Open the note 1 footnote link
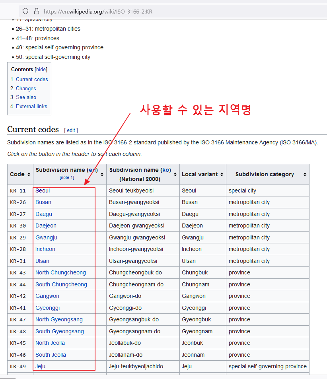327x379 pixels. pyautogui.click(x=67, y=177)
